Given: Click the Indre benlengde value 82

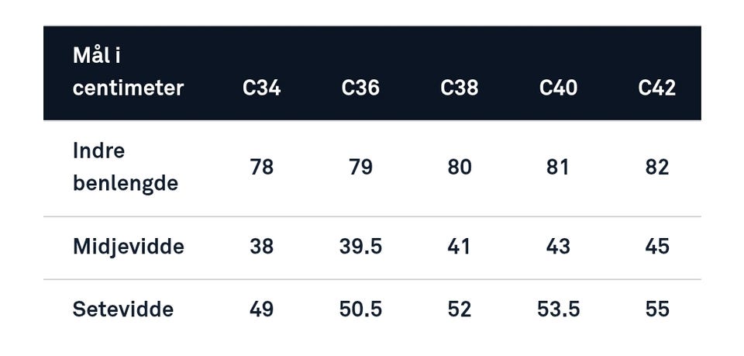Looking at the screenshot, I should coord(656,167).
